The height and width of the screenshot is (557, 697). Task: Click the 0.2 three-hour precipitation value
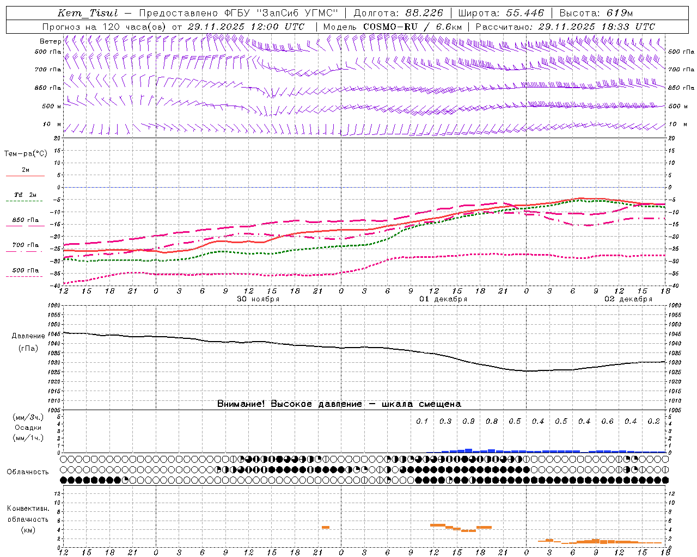click(x=653, y=421)
